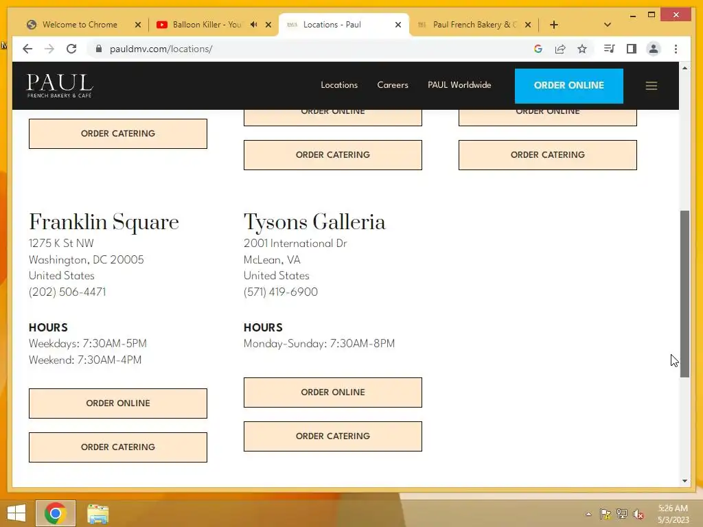Click the forward navigation arrow
703x527 pixels.
[x=49, y=49]
